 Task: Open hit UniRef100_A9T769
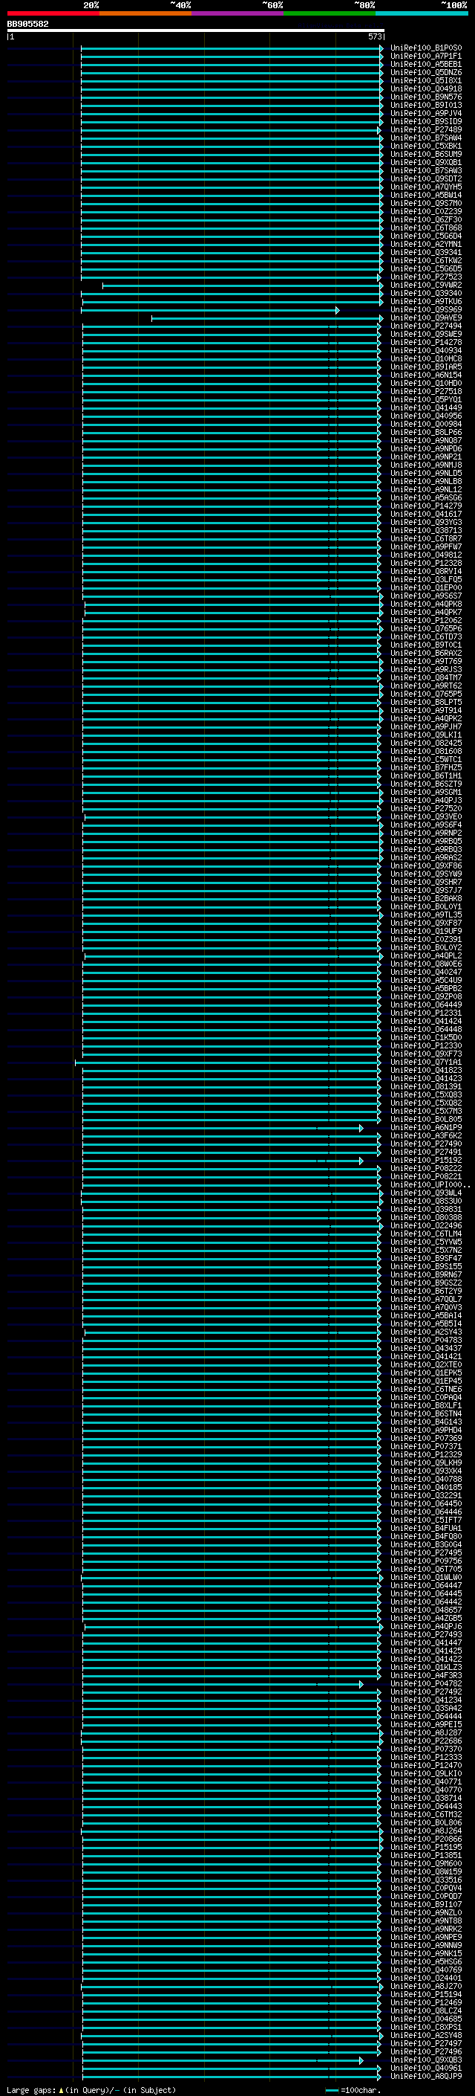425,662
